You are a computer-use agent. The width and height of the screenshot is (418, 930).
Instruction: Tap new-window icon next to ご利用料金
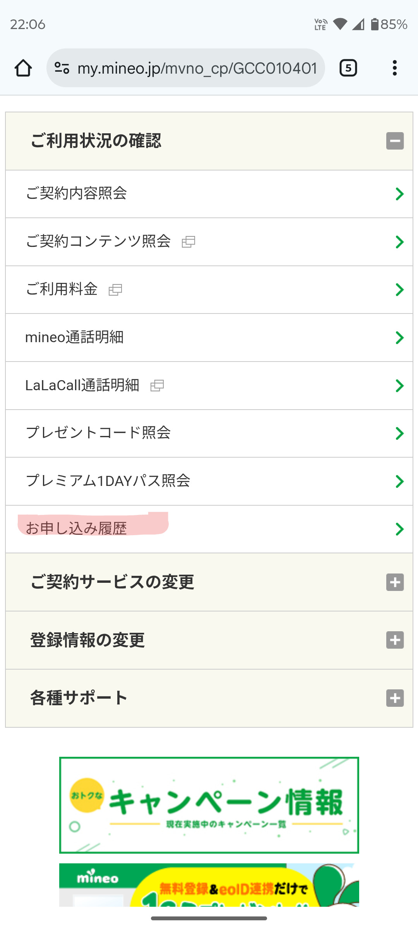(115, 290)
